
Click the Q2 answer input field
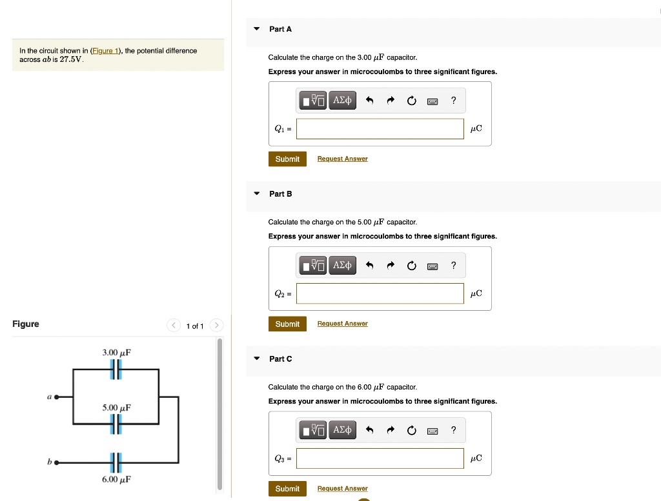[380, 293]
